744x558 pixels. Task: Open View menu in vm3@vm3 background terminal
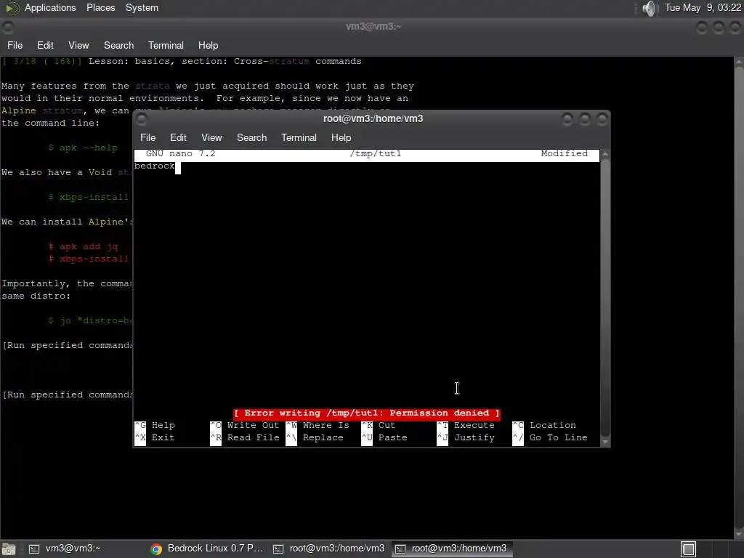coord(78,46)
